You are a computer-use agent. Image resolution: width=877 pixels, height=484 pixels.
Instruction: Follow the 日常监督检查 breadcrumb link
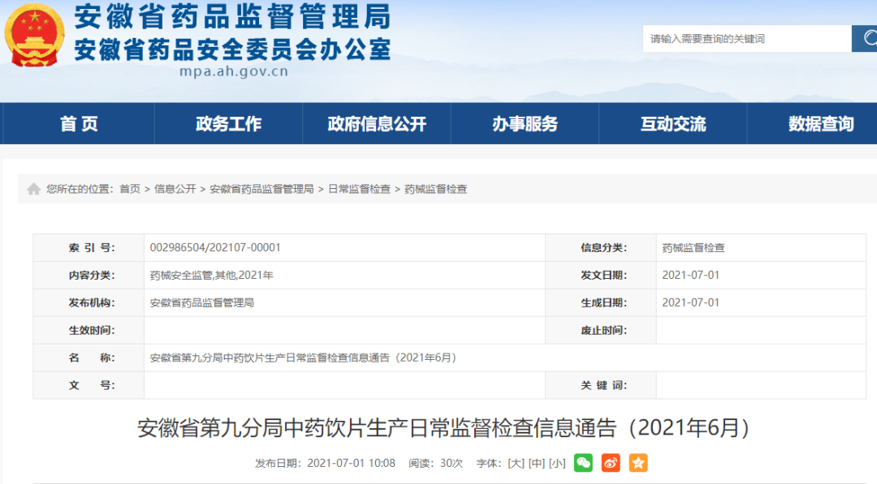359,189
